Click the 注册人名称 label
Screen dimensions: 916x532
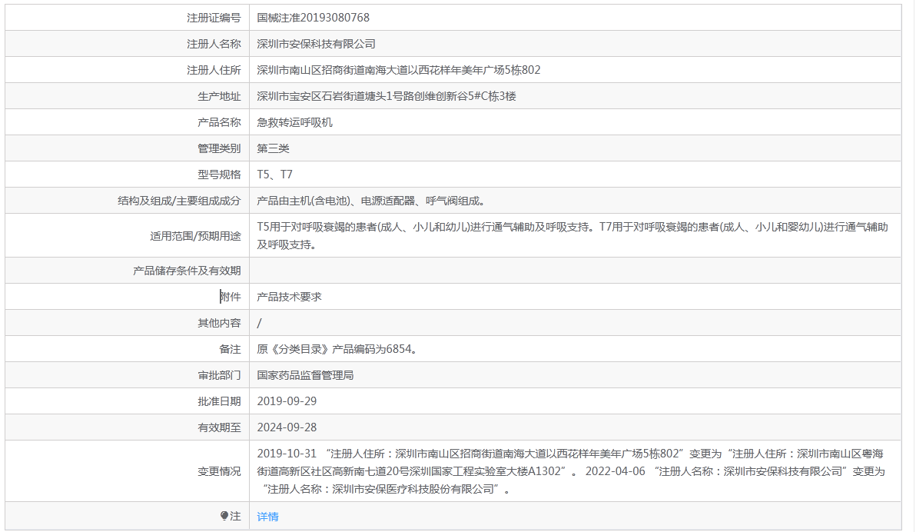214,44
